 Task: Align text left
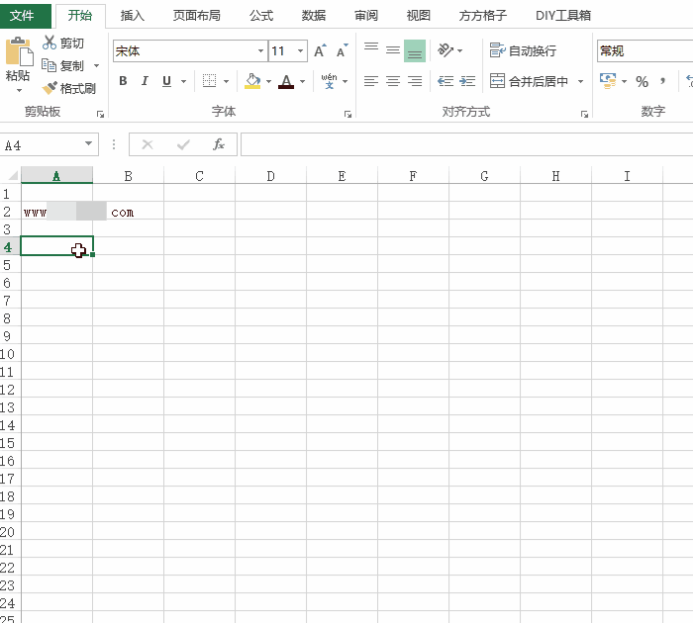[x=371, y=81]
